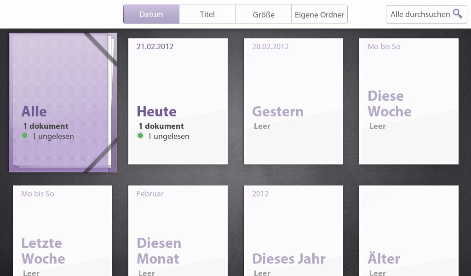This screenshot has width=471, height=276.
Task: Open the Gestern card
Action: point(293,101)
